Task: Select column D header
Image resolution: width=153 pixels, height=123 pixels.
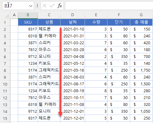Action: tap(72, 15)
